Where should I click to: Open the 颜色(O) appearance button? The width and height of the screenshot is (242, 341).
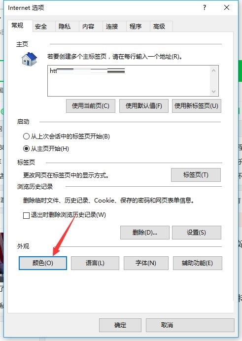(42, 263)
